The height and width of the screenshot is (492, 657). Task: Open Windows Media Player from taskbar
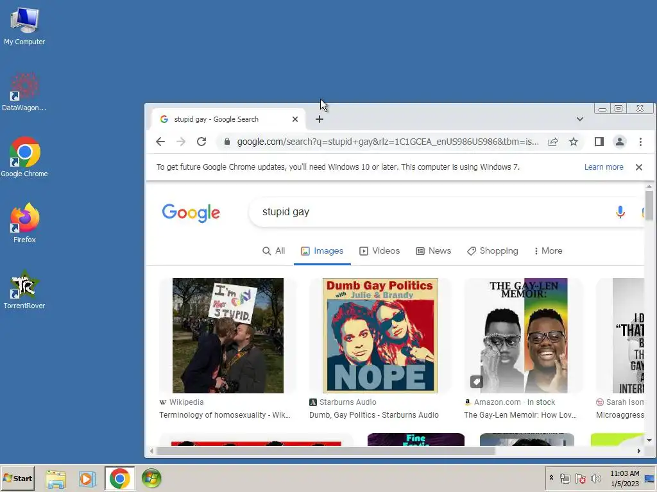(87, 478)
